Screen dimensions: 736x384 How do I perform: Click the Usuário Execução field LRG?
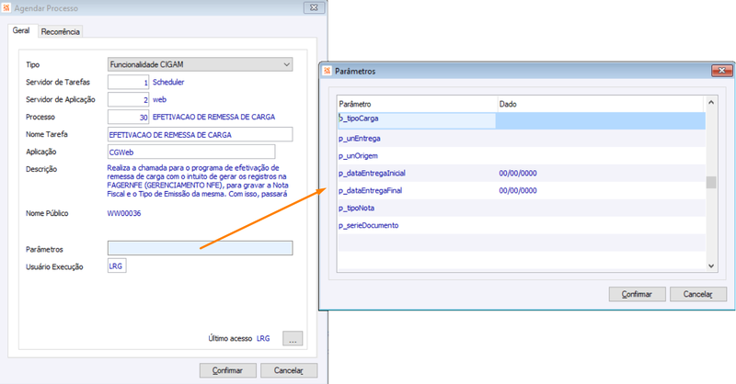pyautogui.click(x=117, y=265)
